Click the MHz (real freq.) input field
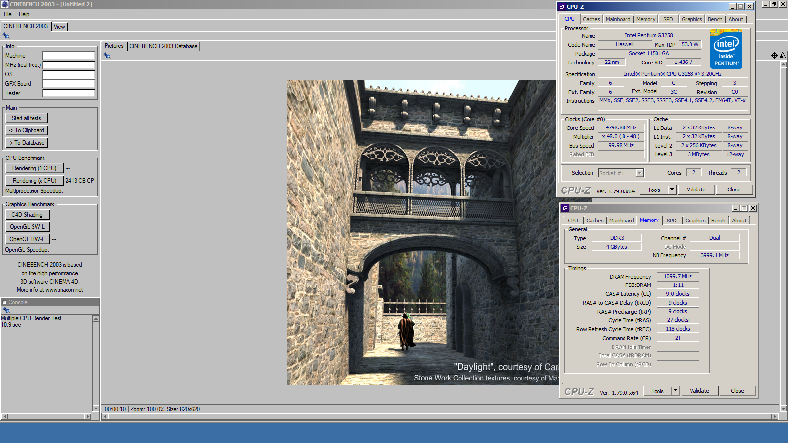Screen dimensions: 788x443 pos(68,65)
